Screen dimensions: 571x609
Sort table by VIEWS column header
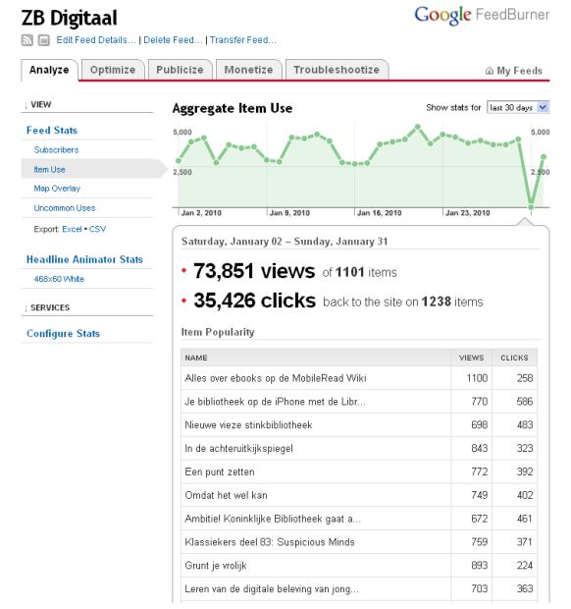pyautogui.click(x=471, y=359)
